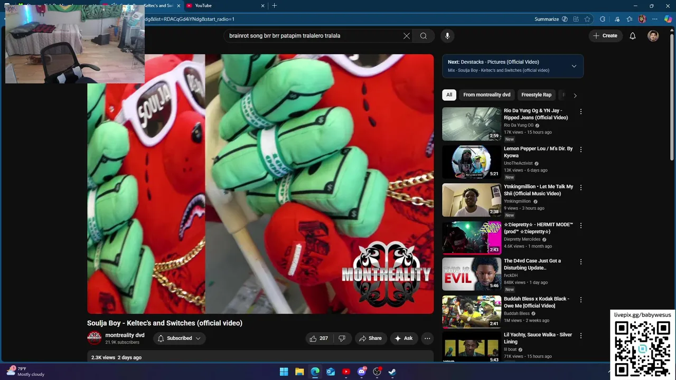Click the search magnifier button
676x380 pixels.
point(424,36)
